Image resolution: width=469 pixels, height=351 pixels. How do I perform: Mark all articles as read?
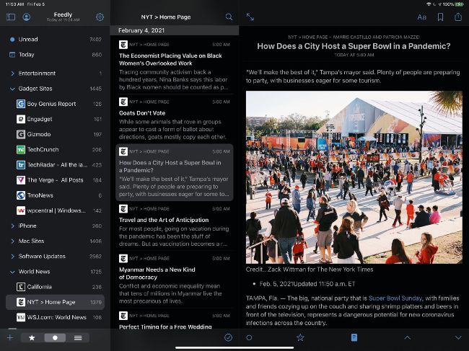(229, 337)
